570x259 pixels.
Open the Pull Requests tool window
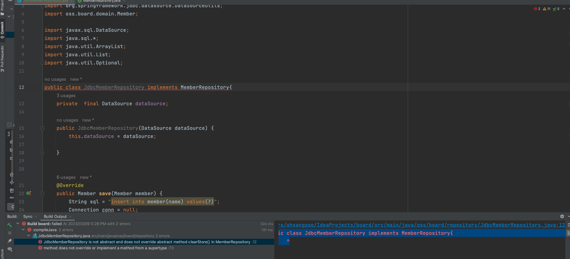[2, 59]
